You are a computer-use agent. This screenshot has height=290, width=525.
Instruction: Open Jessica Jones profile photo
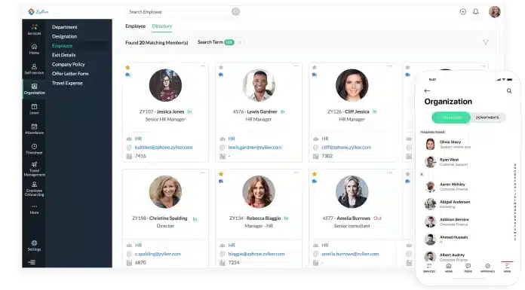(x=165, y=85)
